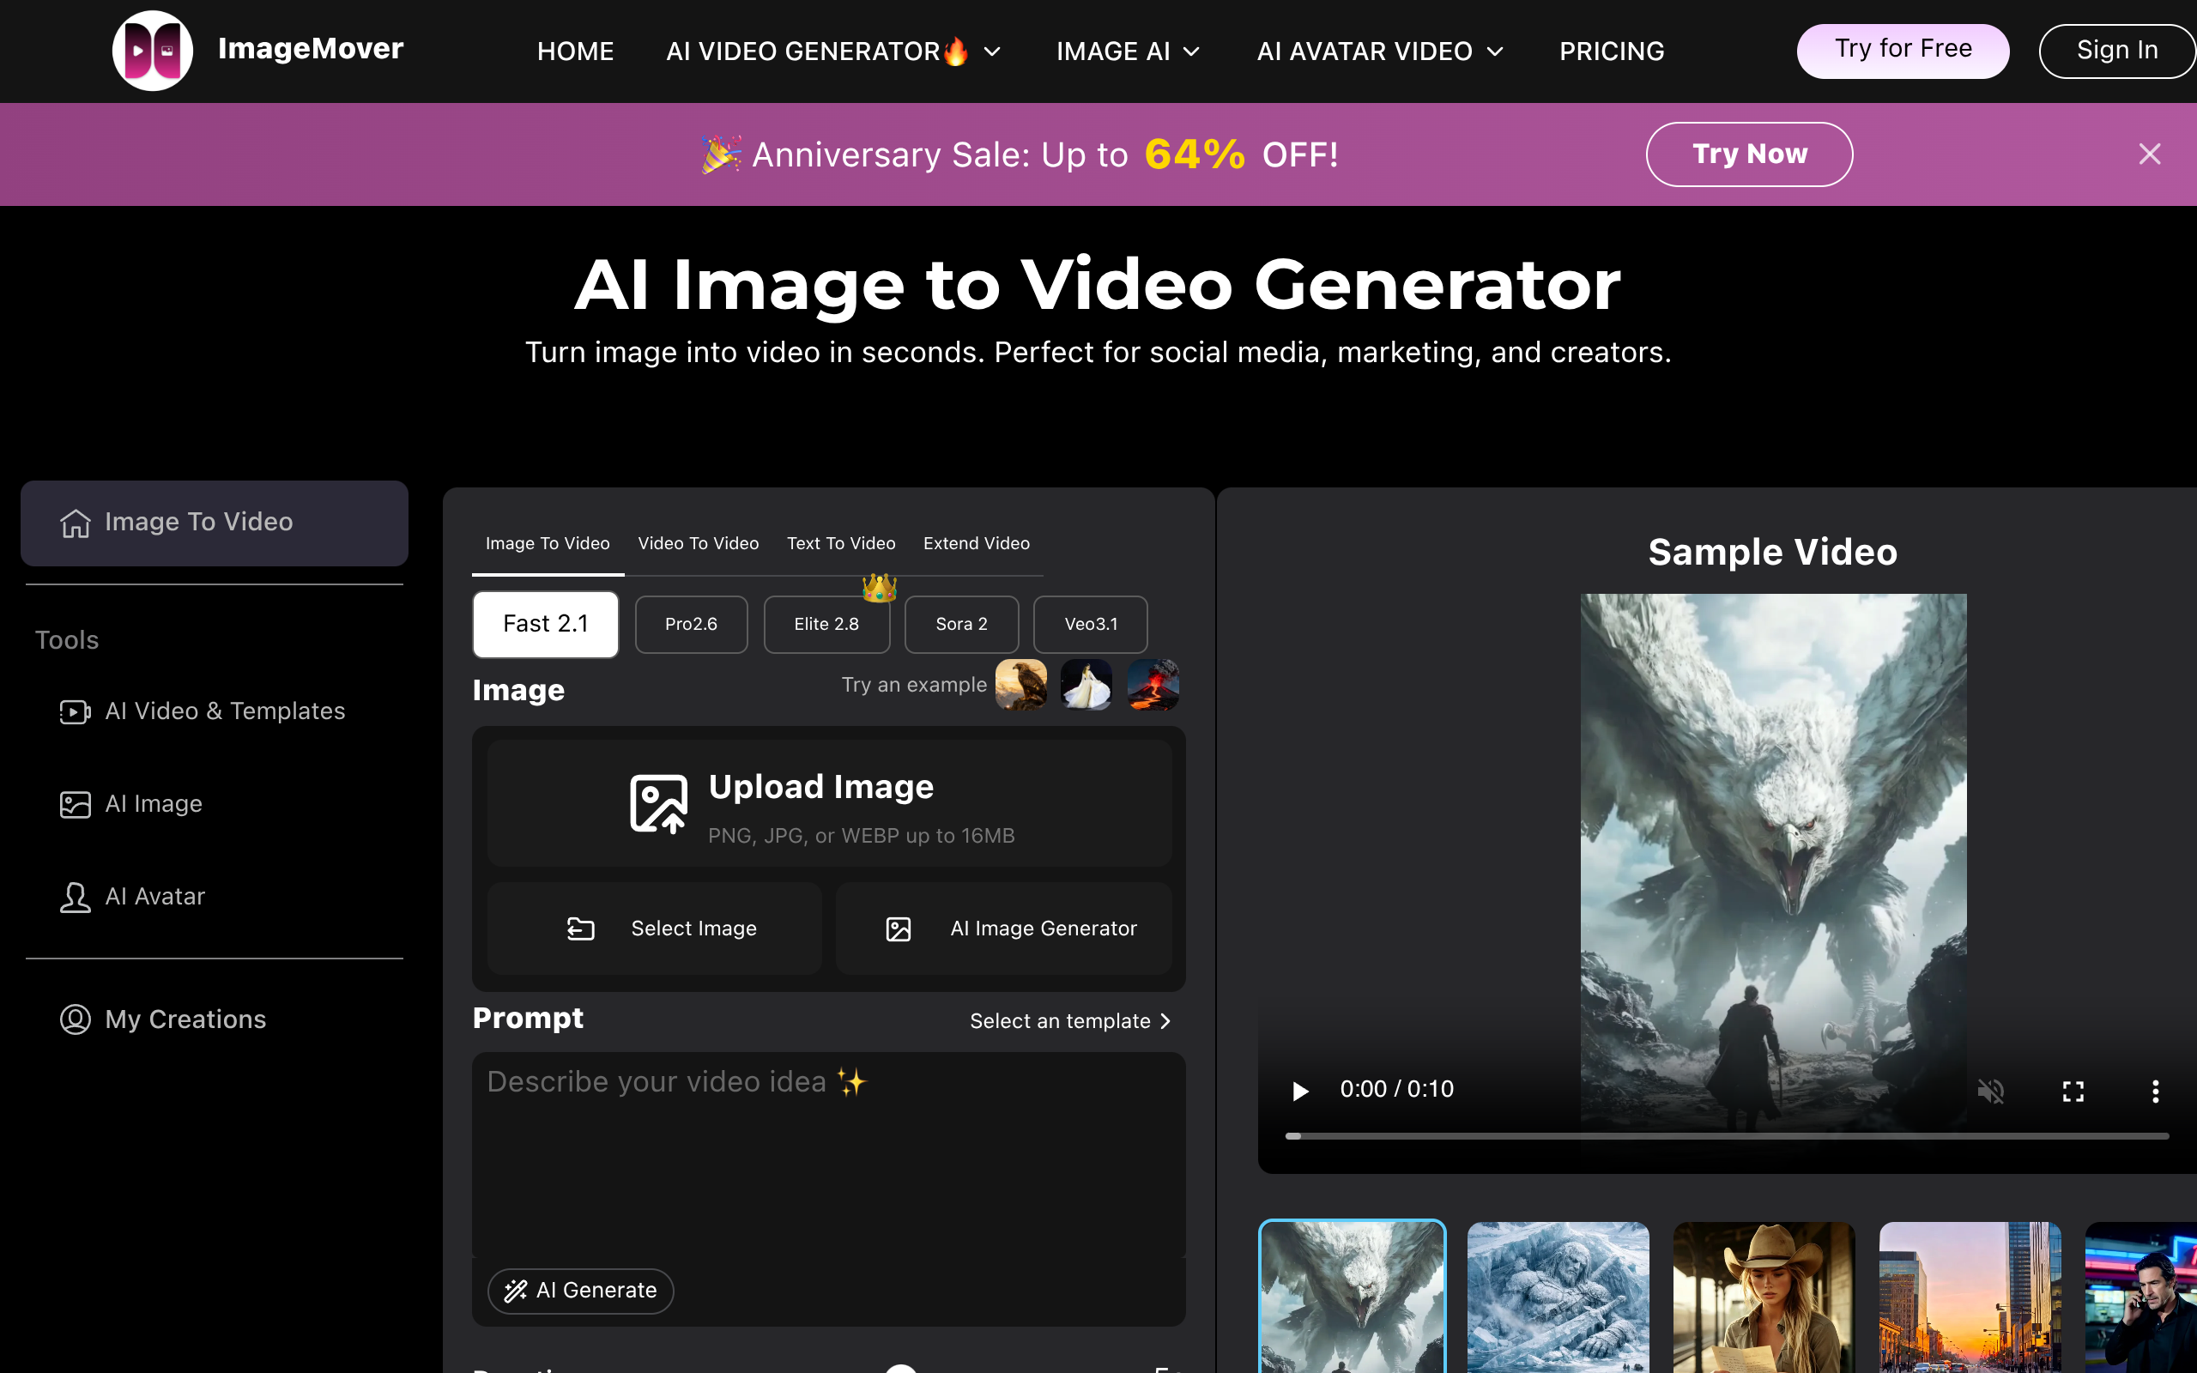This screenshot has width=2197, height=1373.
Task: Open AI Avatar in sidebar
Action: click(x=132, y=898)
